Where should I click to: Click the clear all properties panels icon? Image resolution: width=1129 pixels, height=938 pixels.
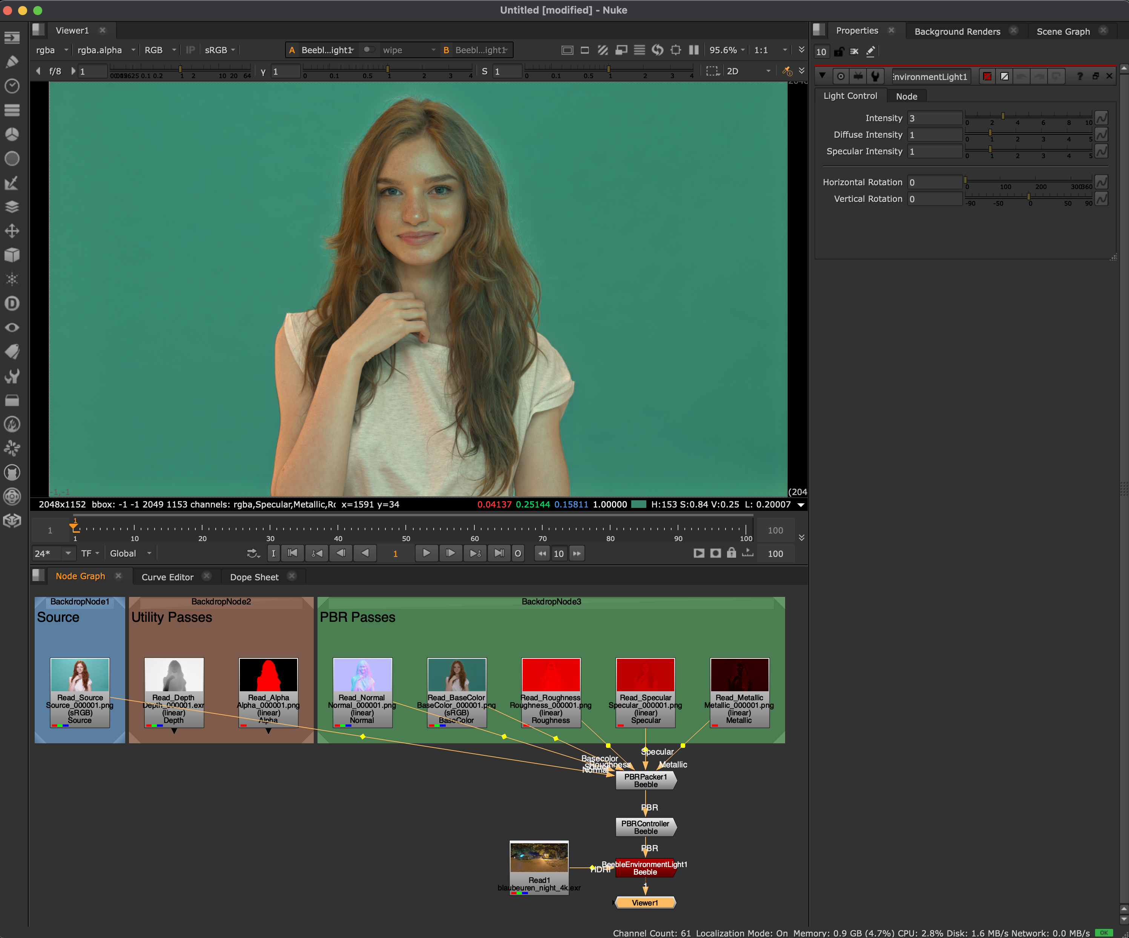tap(854, 52)
